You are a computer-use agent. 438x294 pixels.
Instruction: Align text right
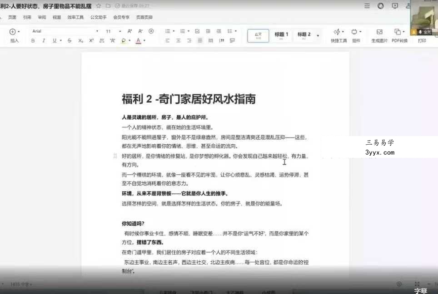[x=189, y=41]
